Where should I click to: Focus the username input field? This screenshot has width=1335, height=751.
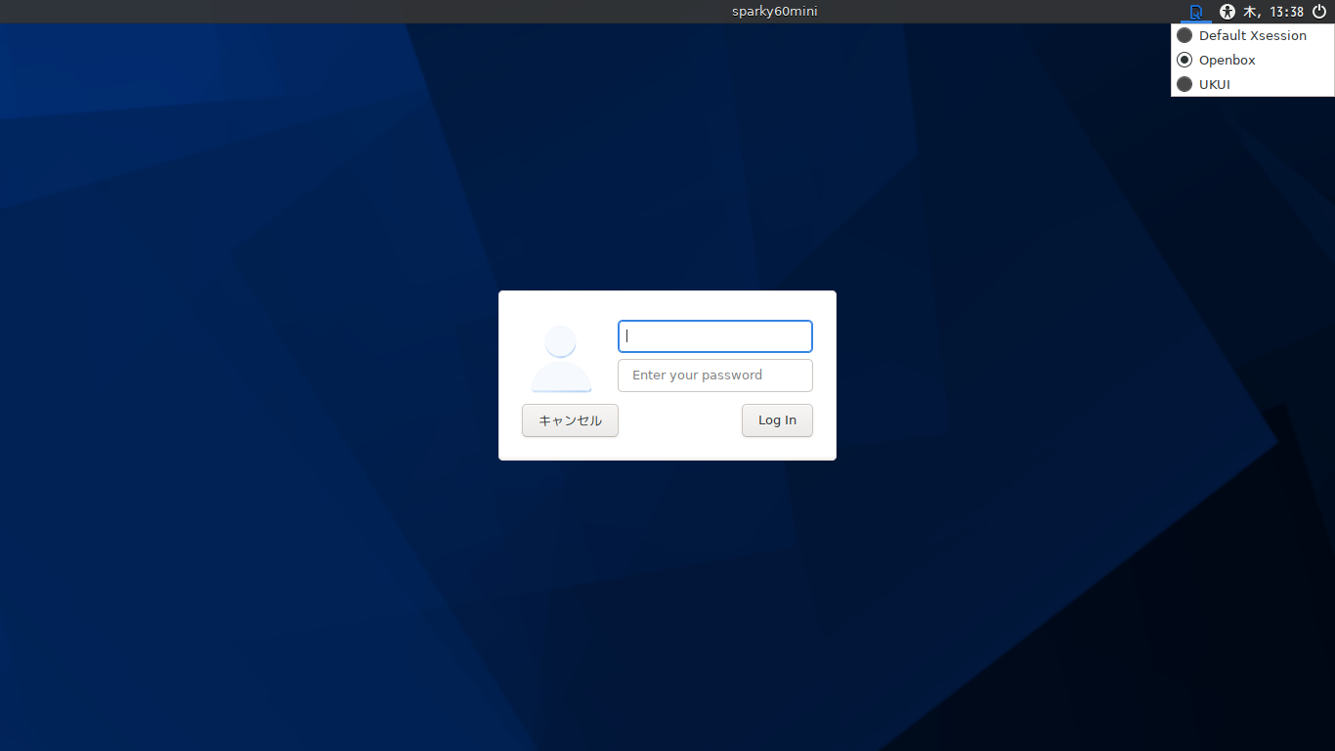[x=715, y=336]
